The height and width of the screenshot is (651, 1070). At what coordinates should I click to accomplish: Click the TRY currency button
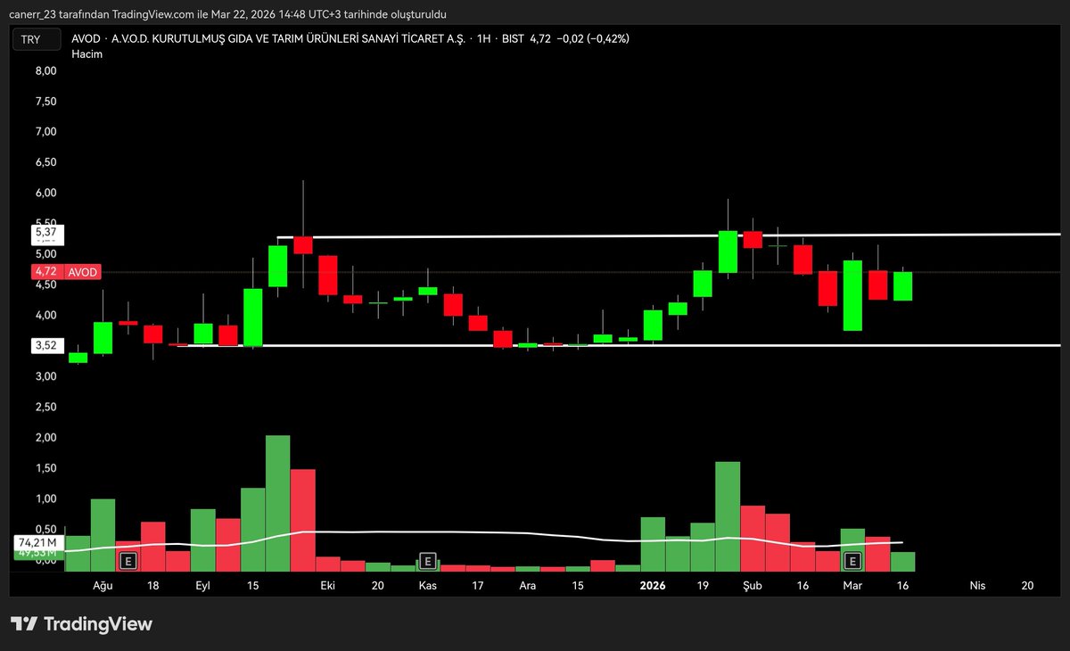point(36,39)
